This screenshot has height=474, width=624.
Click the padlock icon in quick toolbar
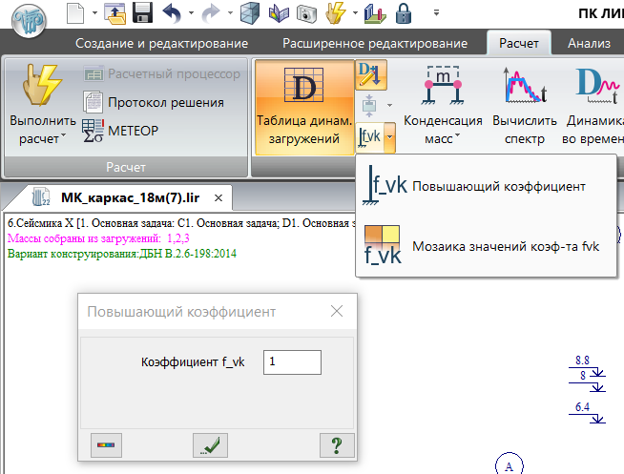(x=403, y=13)
